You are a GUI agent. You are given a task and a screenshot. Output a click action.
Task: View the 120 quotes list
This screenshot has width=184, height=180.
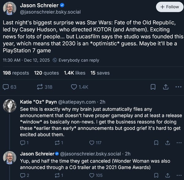click(x=46, y=73)
